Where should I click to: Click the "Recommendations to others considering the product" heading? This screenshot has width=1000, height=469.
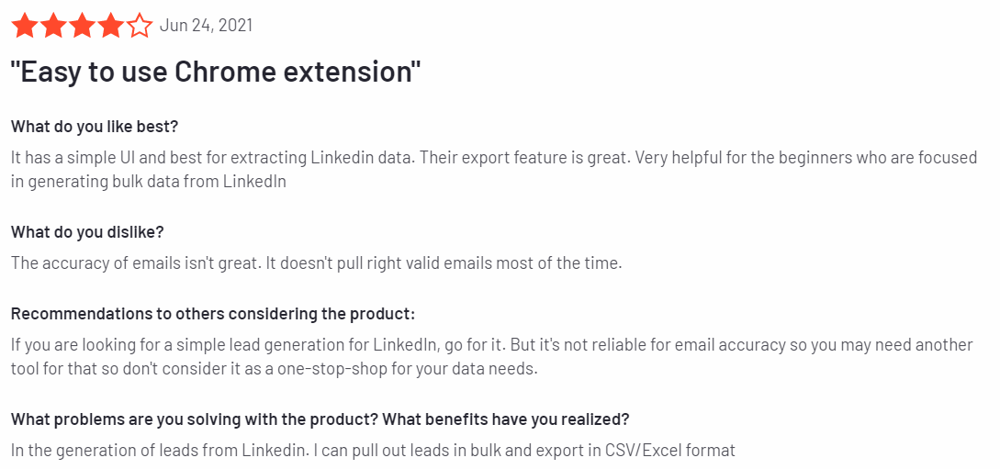213,314
